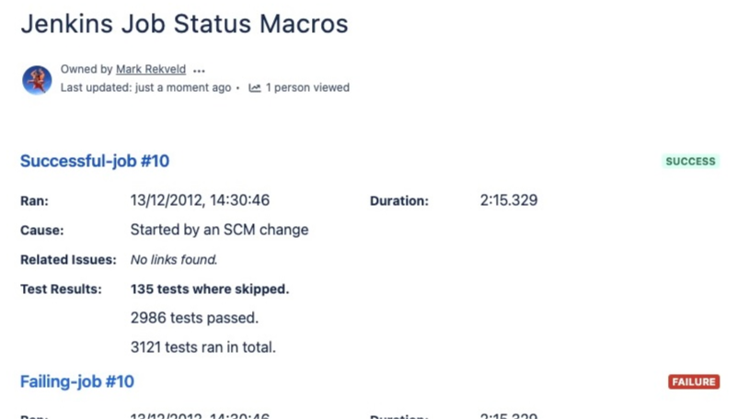Click the 13/12/2012, 14:30:46 run timestamp
Viewport: 737px width, 419px height.
point(200,200)
